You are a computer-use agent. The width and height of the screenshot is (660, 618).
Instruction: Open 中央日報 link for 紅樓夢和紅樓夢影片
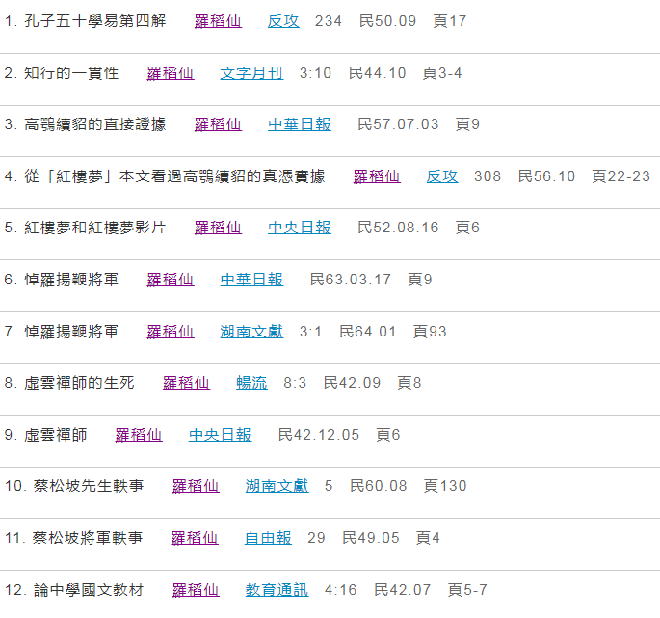(299, 228)
